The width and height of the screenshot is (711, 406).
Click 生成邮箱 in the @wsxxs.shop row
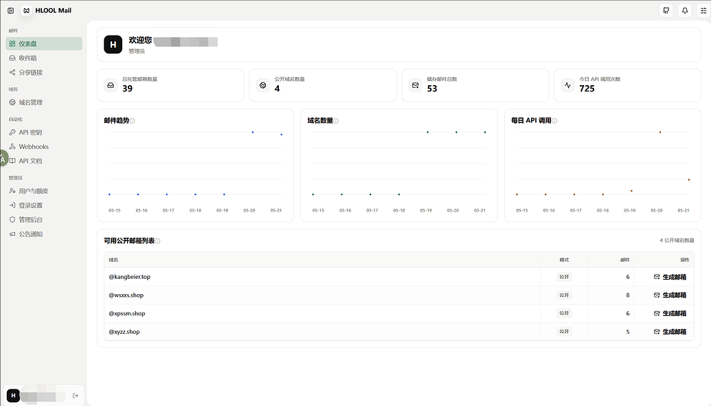point(670,295)
